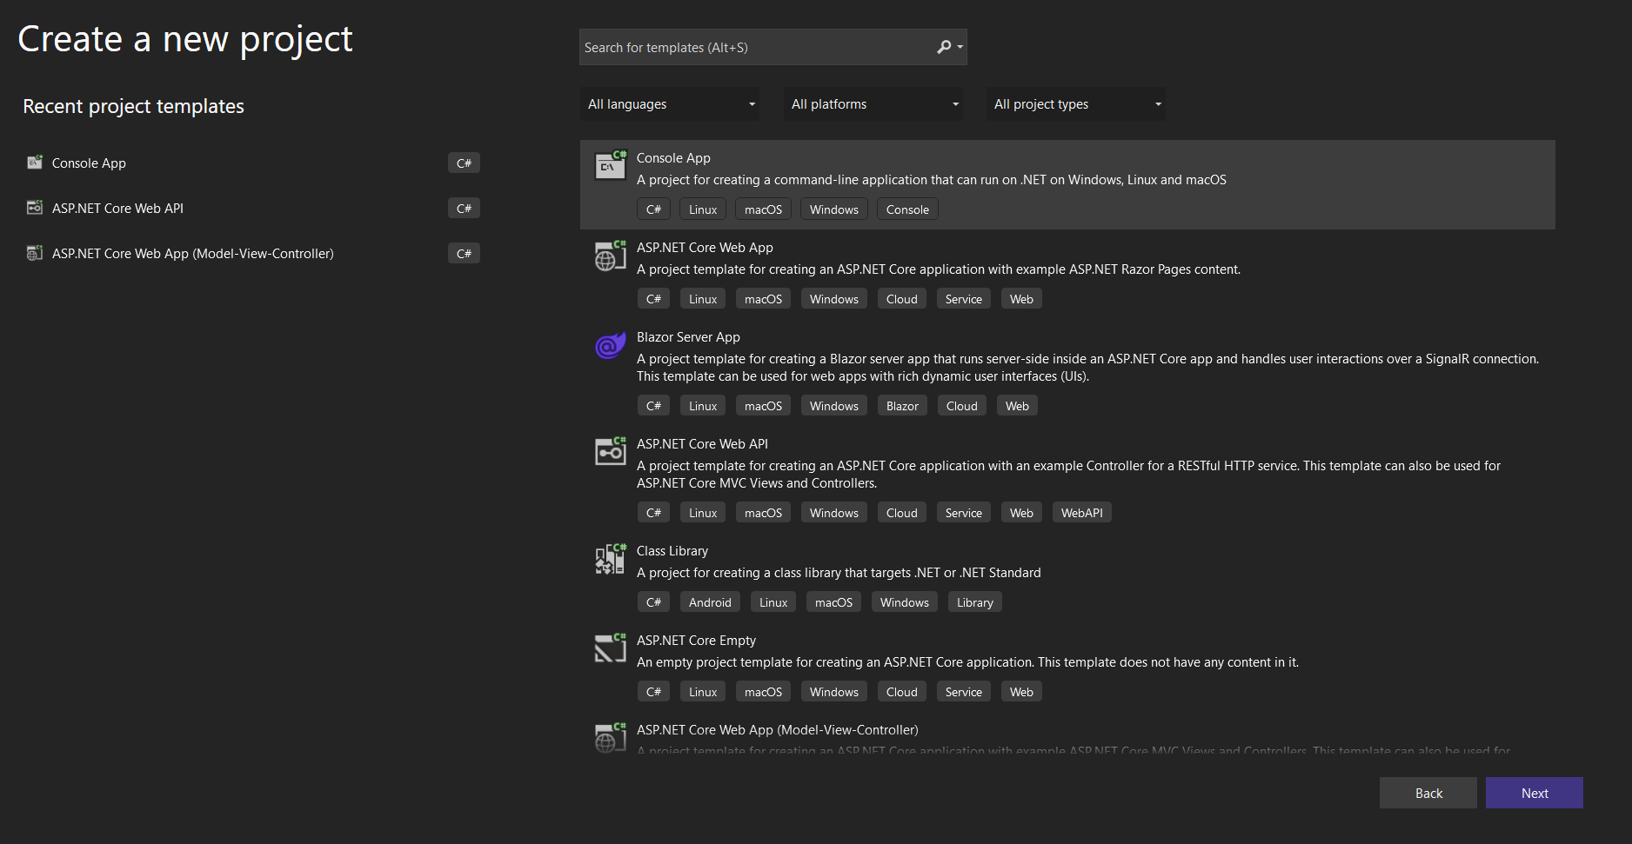This screenshot has height=844, width=1632.
Task: Click the Blazor Server App purple icon
Action: click(611, 345)
